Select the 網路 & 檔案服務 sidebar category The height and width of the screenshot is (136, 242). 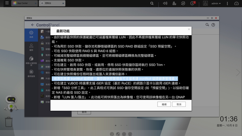[31, 61]
